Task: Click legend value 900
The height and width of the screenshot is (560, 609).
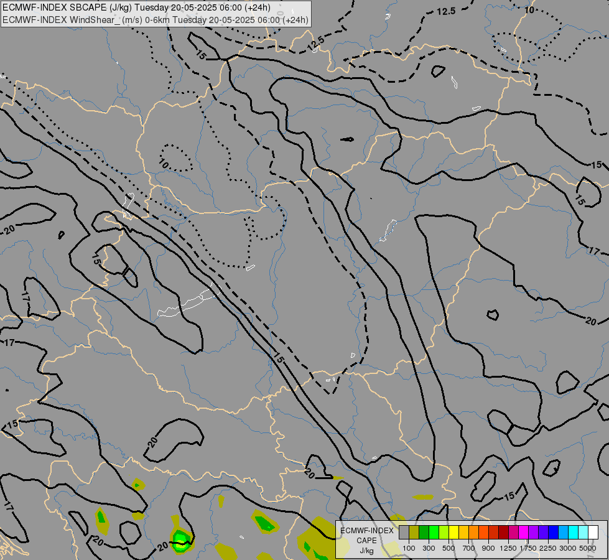Action: pos(488,548)
